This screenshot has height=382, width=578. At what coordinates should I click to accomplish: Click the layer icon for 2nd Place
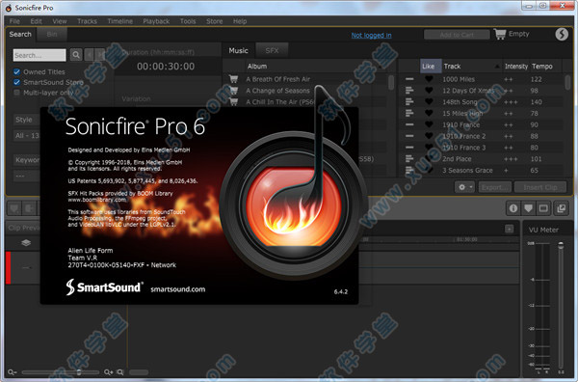[x=409, y=159]
